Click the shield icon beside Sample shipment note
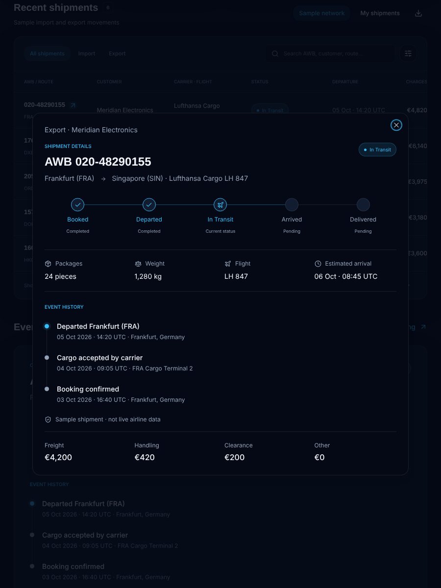The height and width of the screenshot is (588, 441). click(x=48, y=419)
